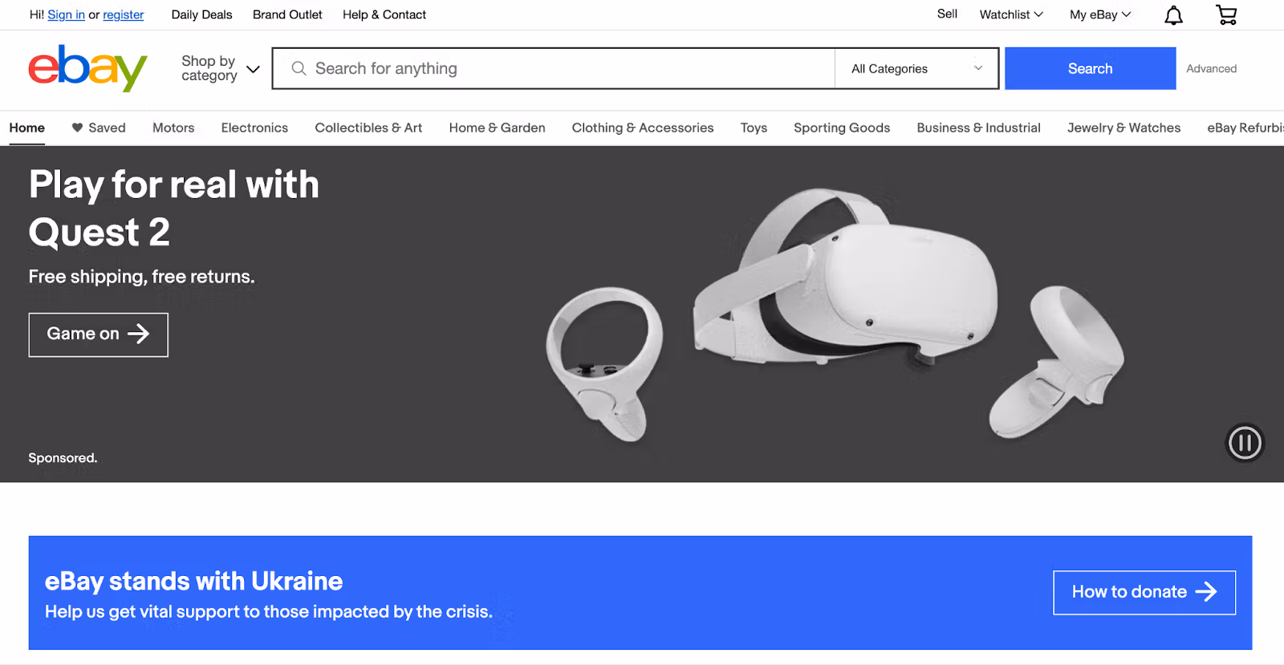
Task: Click the register link
Action: pyautogui.click(x=124, y=14)
